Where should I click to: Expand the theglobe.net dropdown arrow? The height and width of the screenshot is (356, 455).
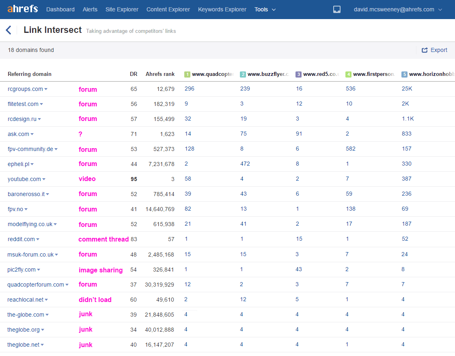click(x=42, y=345)
